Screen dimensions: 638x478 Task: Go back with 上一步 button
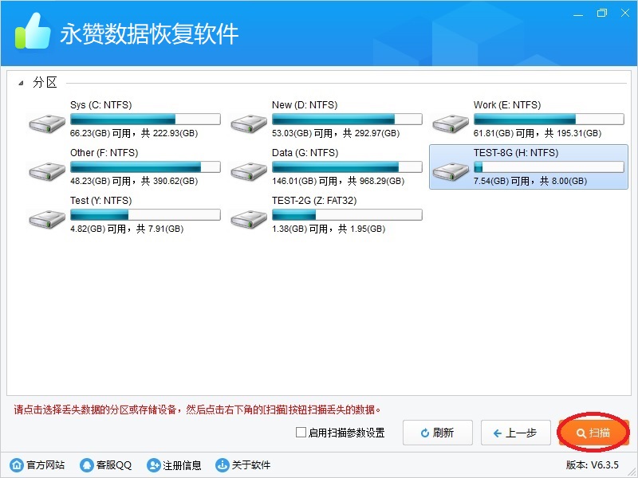[515, 433]
